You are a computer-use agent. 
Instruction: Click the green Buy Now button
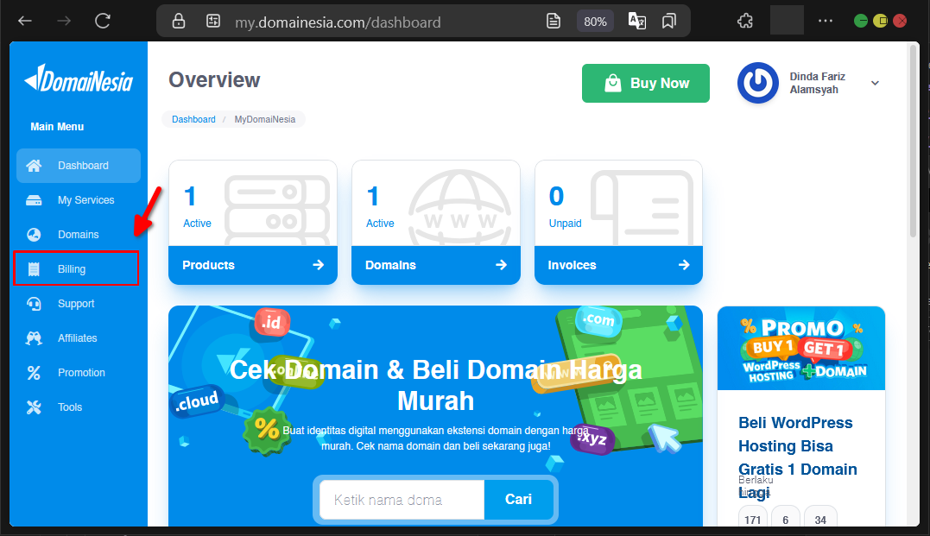pos(645,83)
